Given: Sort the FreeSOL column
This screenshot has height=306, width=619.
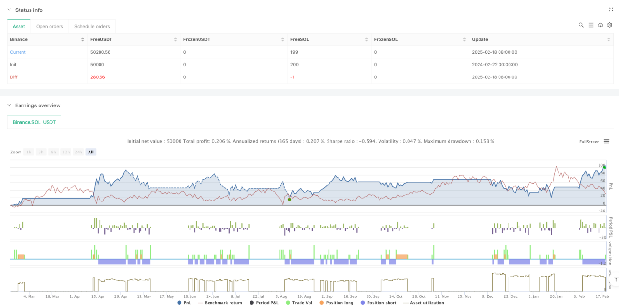Looking at the screenshot, I should click(366, 39).
